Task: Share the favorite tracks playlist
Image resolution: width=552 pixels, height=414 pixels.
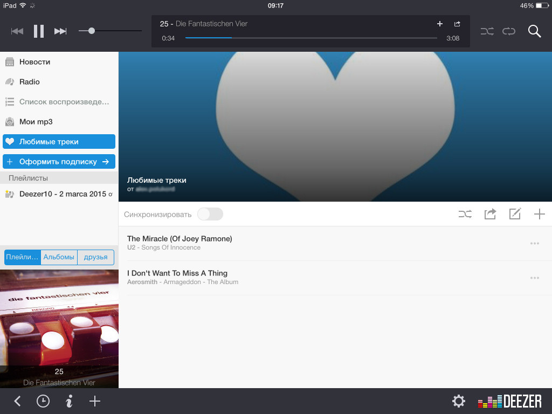Action: click(x=490, y=214)
